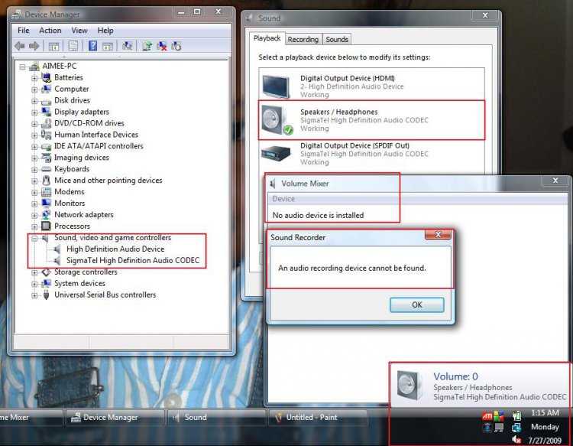
Task: Select Mice and other pointing devices icon
Action: point(46,180)
